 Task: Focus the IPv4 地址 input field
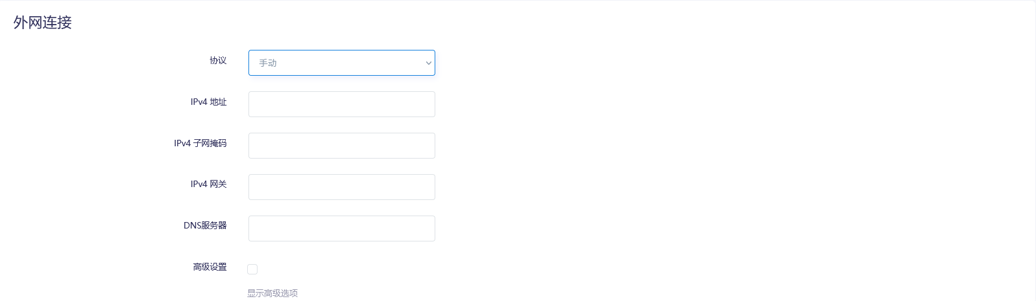tap(341, 104)
